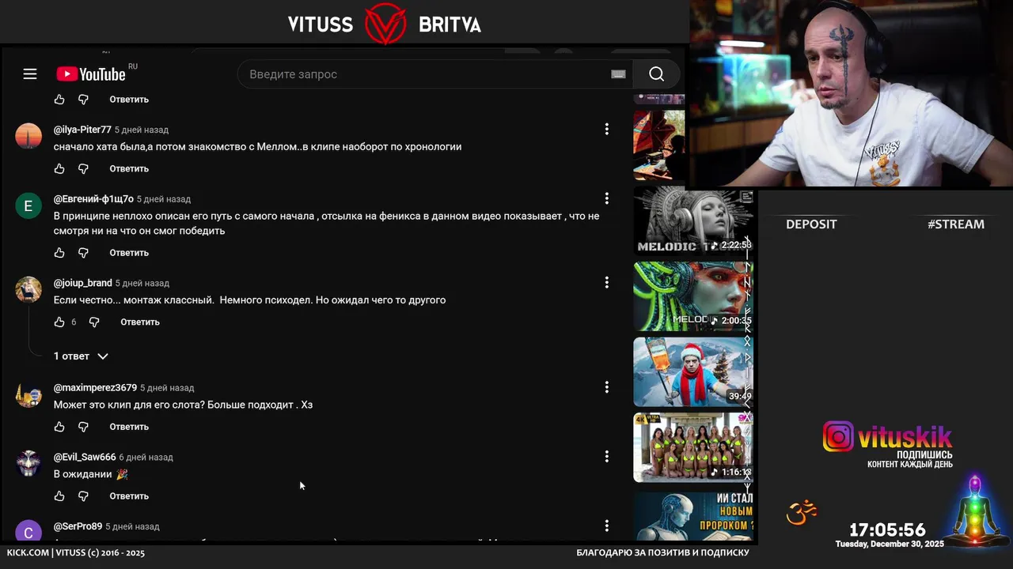The image size is (1013, 569).
Task: Open the on-screen keyboard icon in search
Action: pyautogui.click(x=618, y=74)
